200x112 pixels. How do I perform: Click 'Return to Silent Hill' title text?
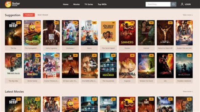pos(165,48)
